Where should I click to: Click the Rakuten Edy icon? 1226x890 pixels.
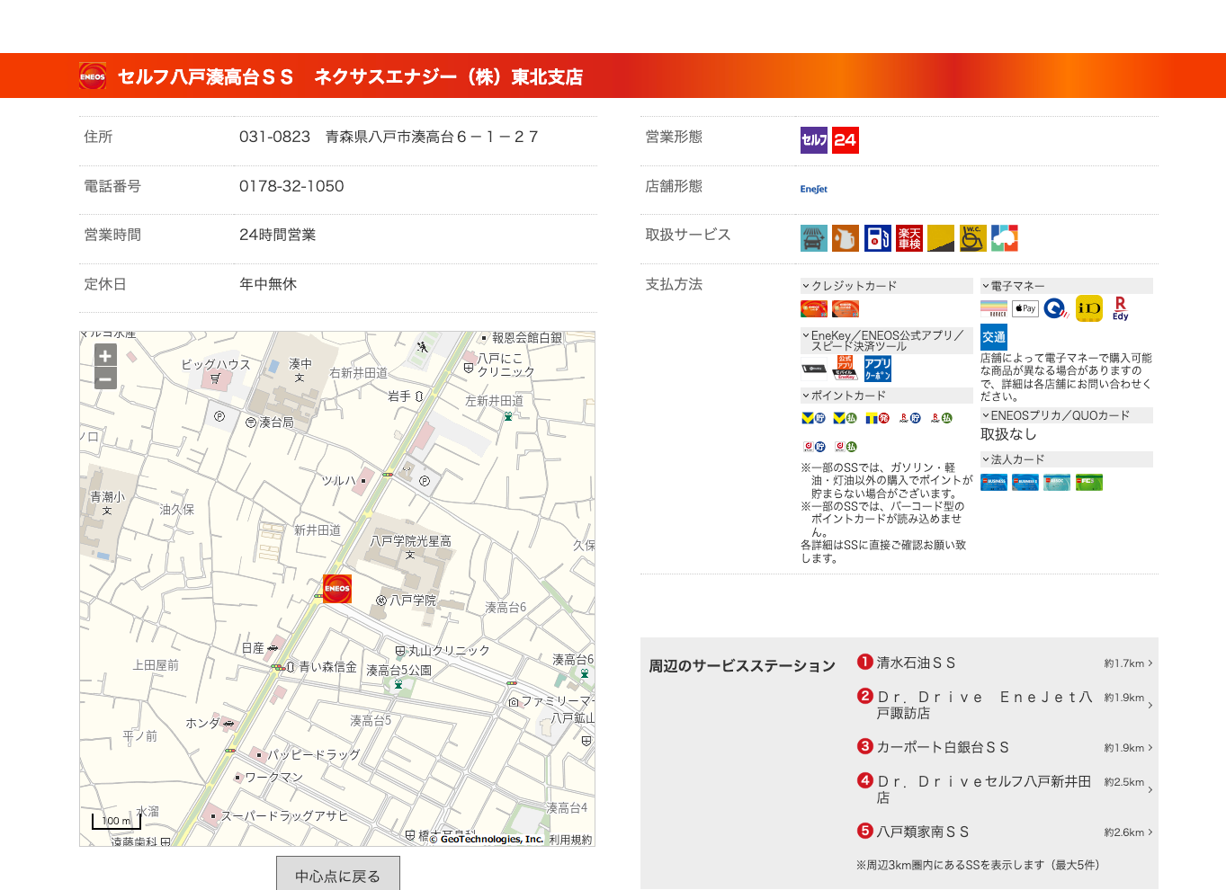[1121, 308]
